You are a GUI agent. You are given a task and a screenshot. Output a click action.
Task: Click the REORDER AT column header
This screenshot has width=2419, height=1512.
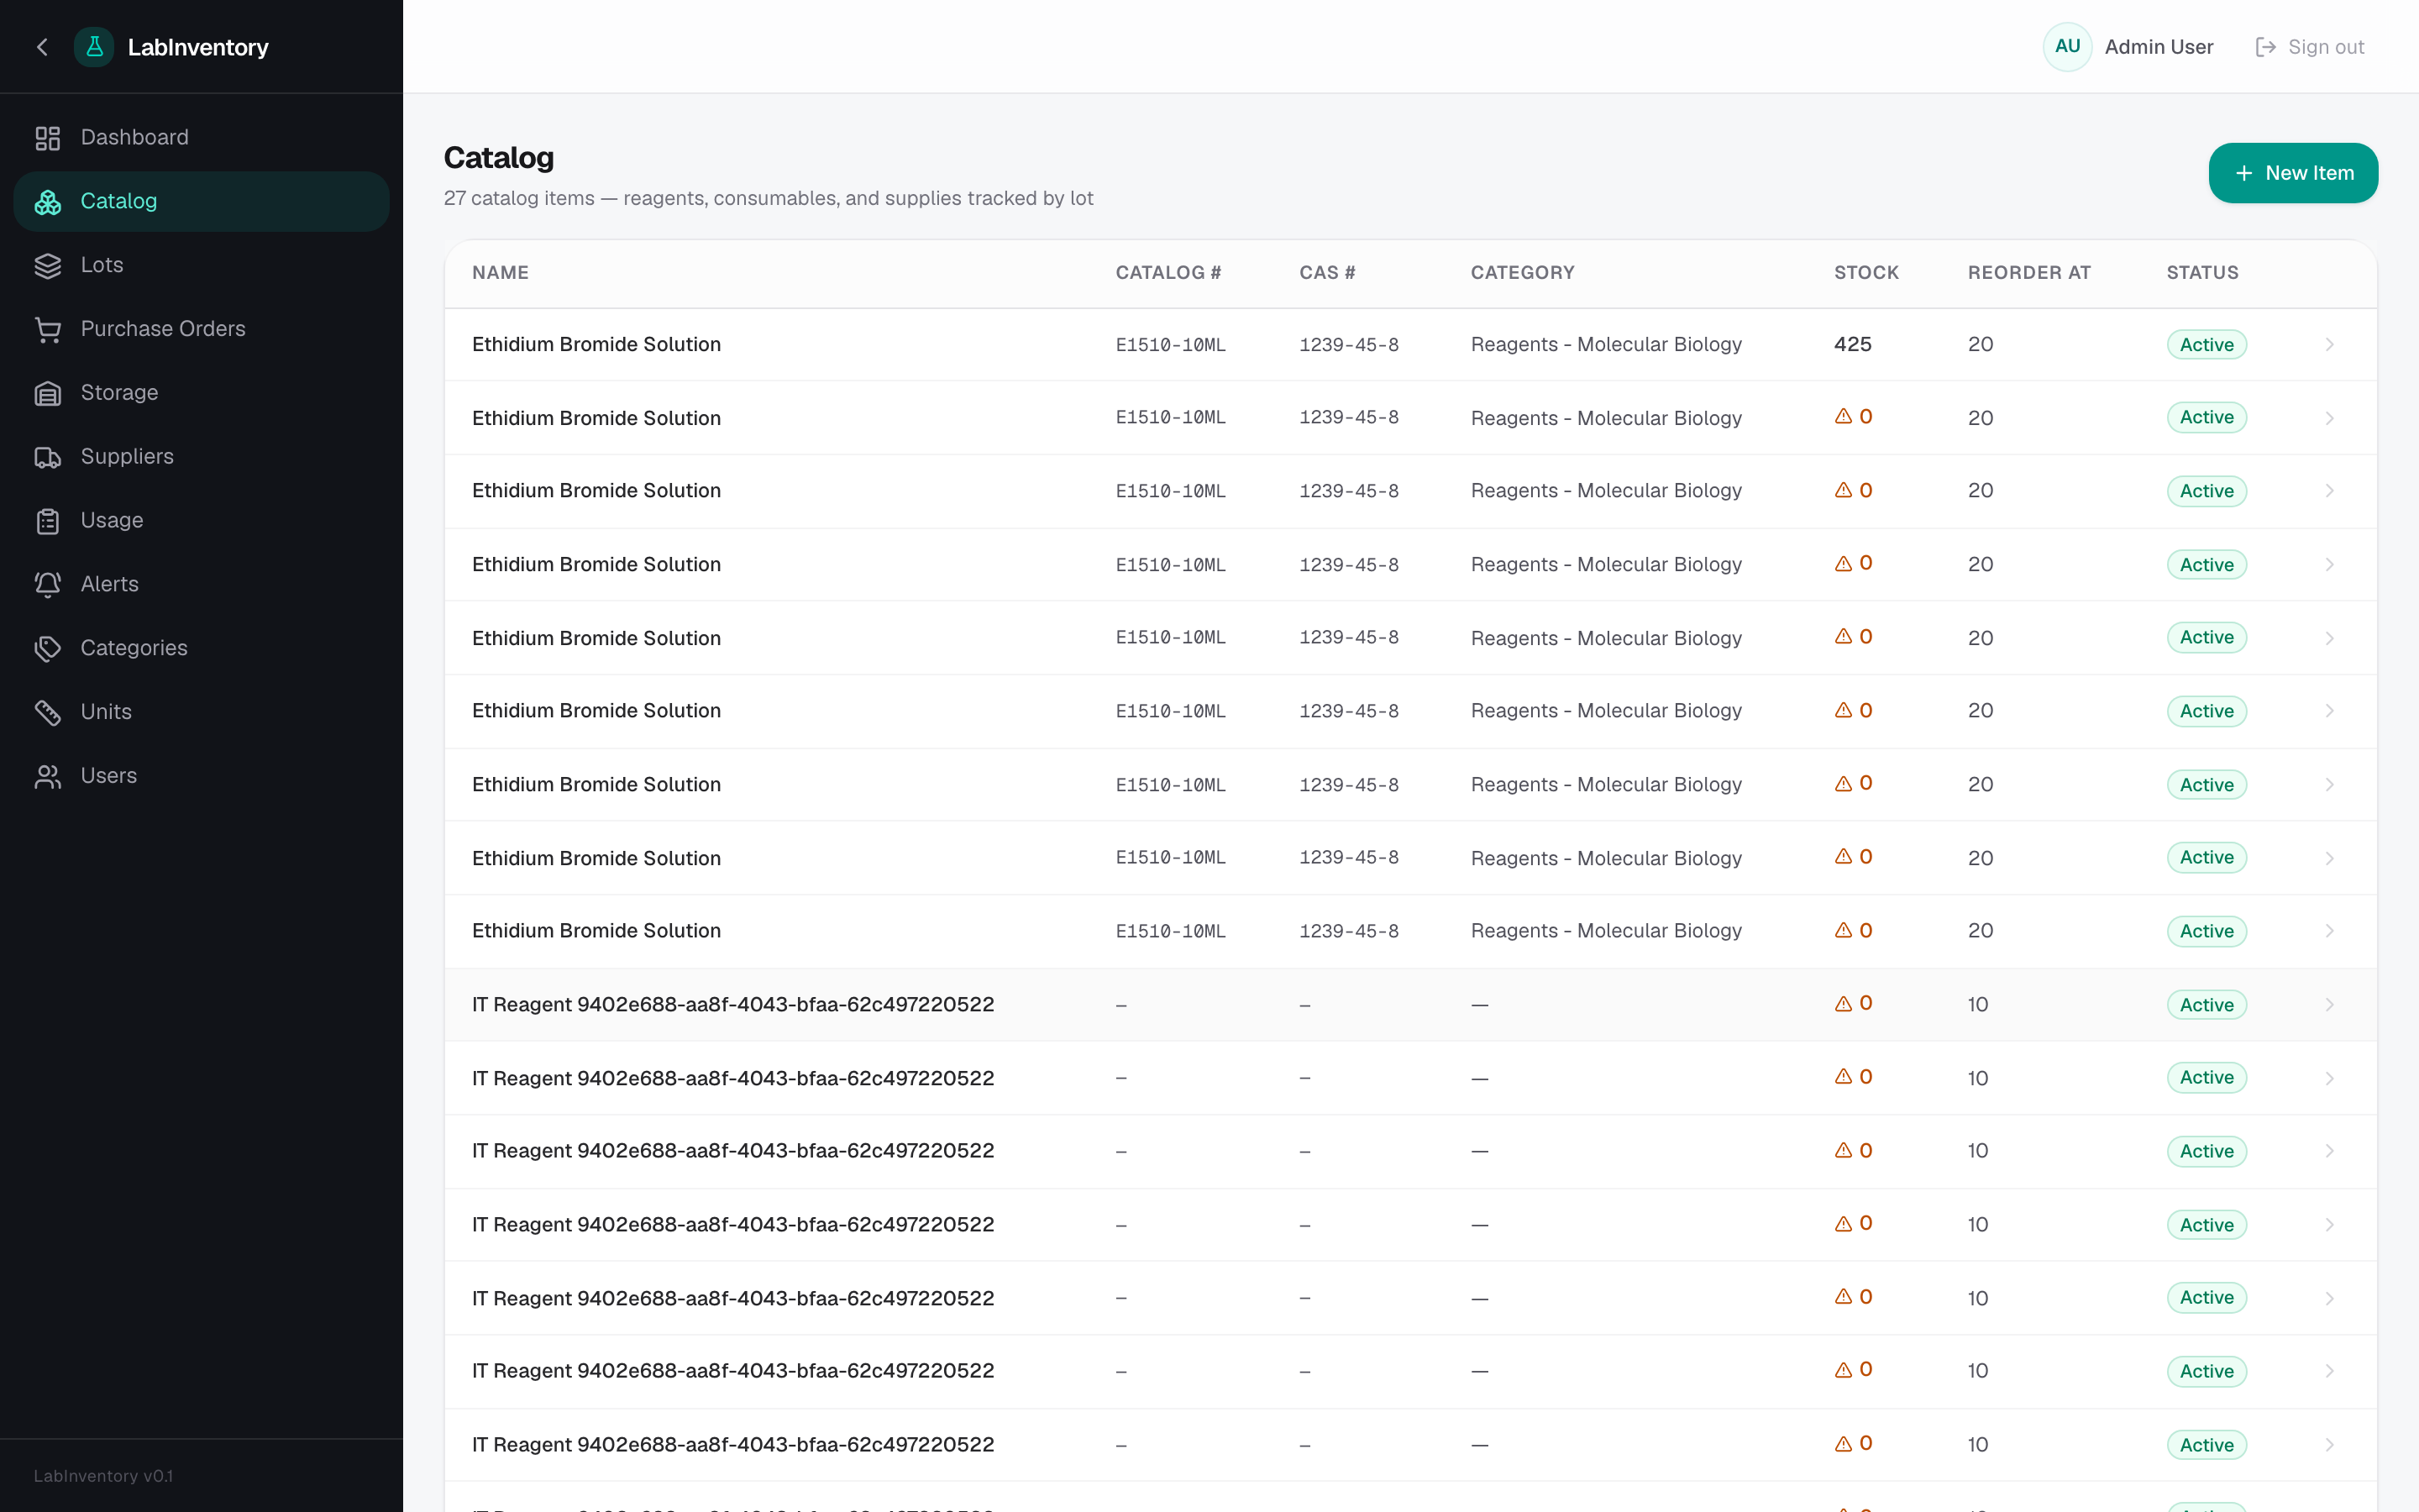click(2029, 273)
